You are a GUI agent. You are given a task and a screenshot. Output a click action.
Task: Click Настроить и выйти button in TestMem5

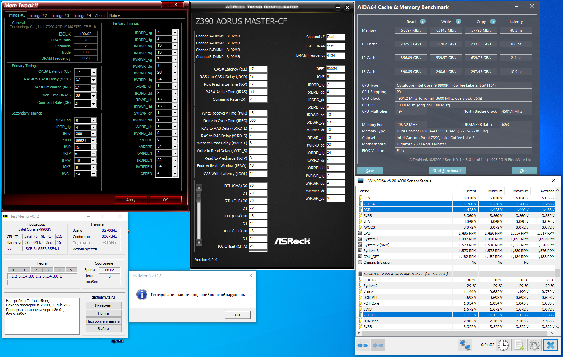point(103,321)
